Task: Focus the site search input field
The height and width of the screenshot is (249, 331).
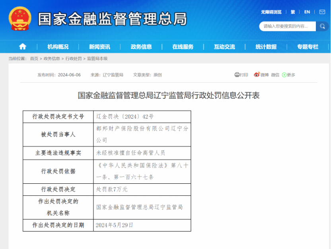Action: 288,26
